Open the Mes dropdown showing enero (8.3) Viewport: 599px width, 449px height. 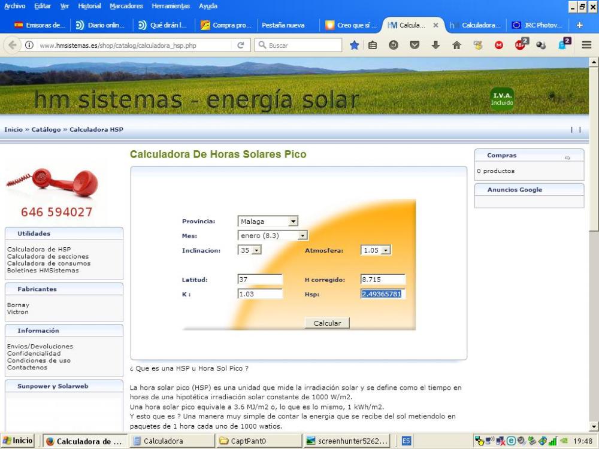[x=273, y=235]
